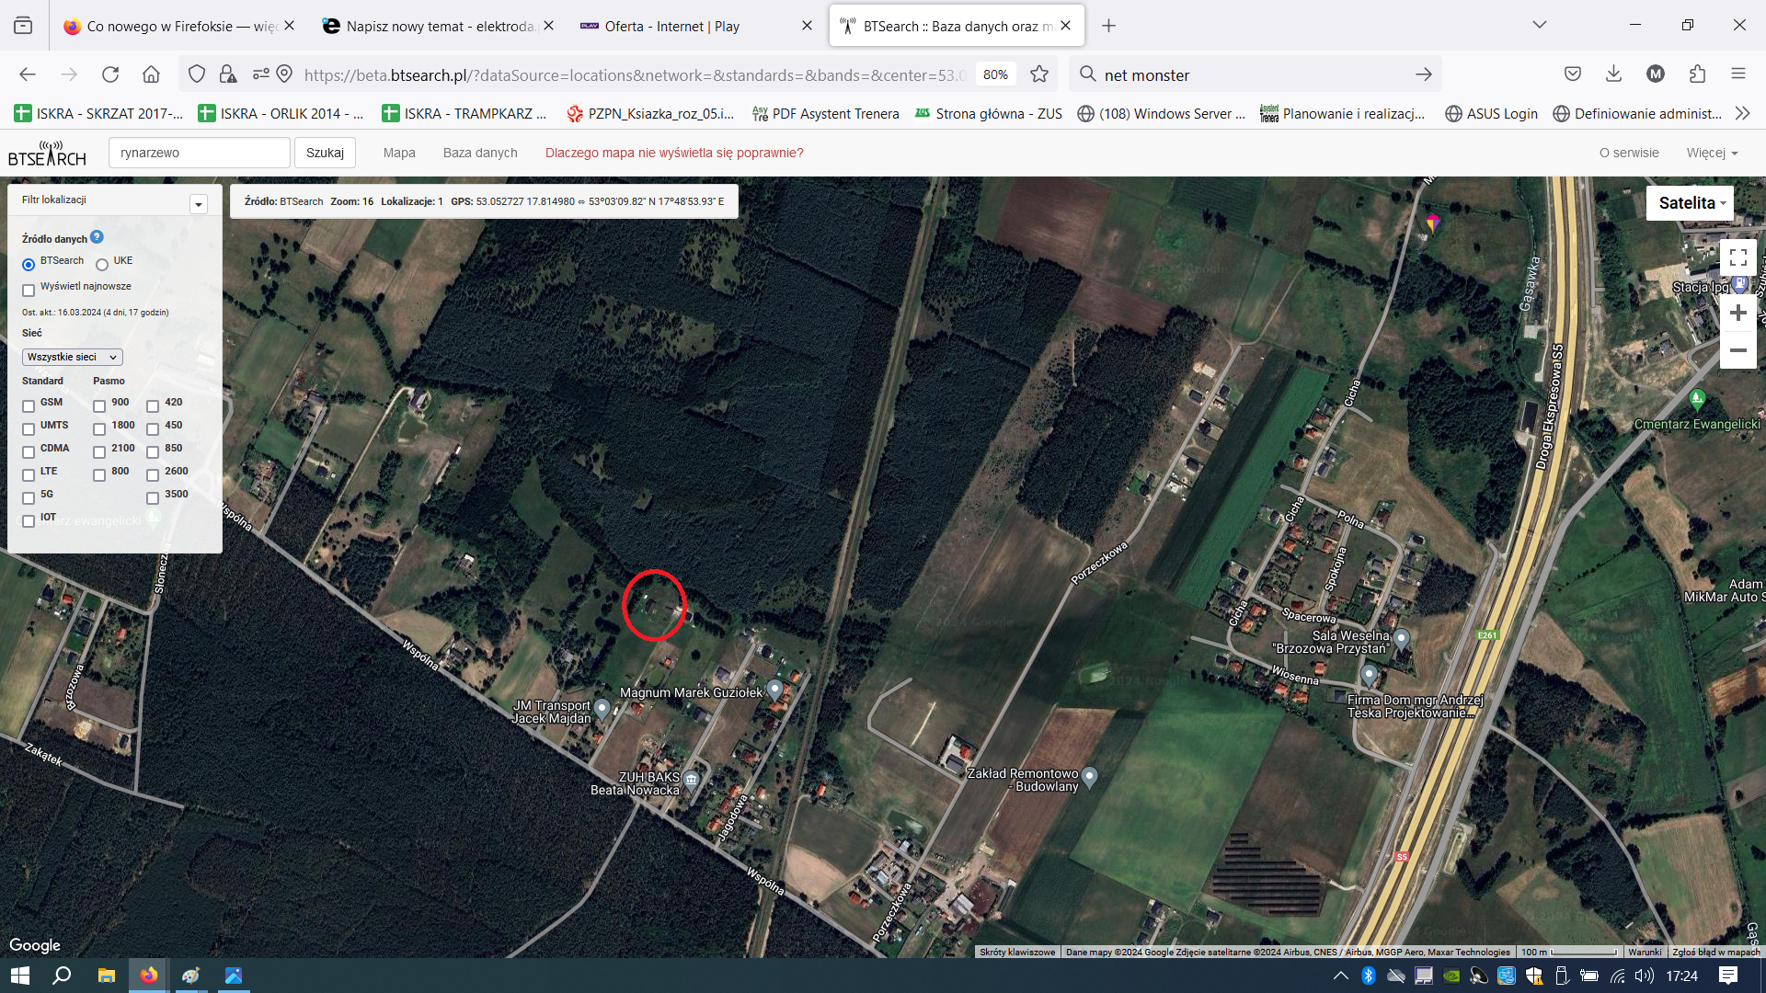Check the 2600 band checkbox
The height and width of the screenshot is (993, 1766).
153,475
